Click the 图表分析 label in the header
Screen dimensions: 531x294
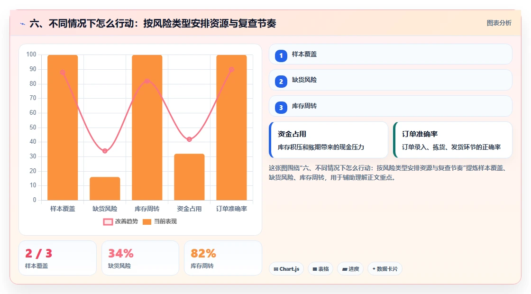(499, 23)
